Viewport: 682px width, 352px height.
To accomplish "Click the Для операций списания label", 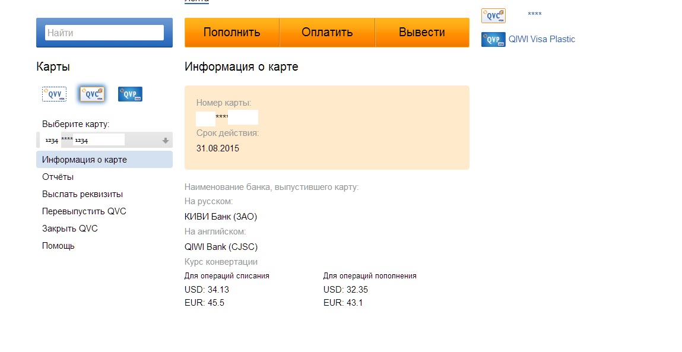I will (227, 276).
